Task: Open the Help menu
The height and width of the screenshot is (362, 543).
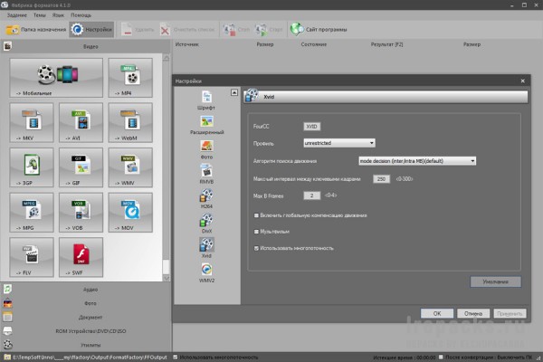Action: 81,15
